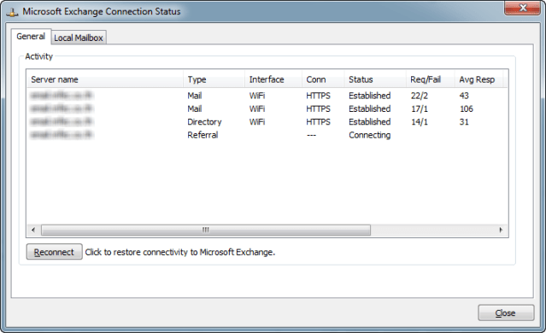Screen dimensions: 546x333
Task: Select the Directory type cell
Action: (204, 122)
